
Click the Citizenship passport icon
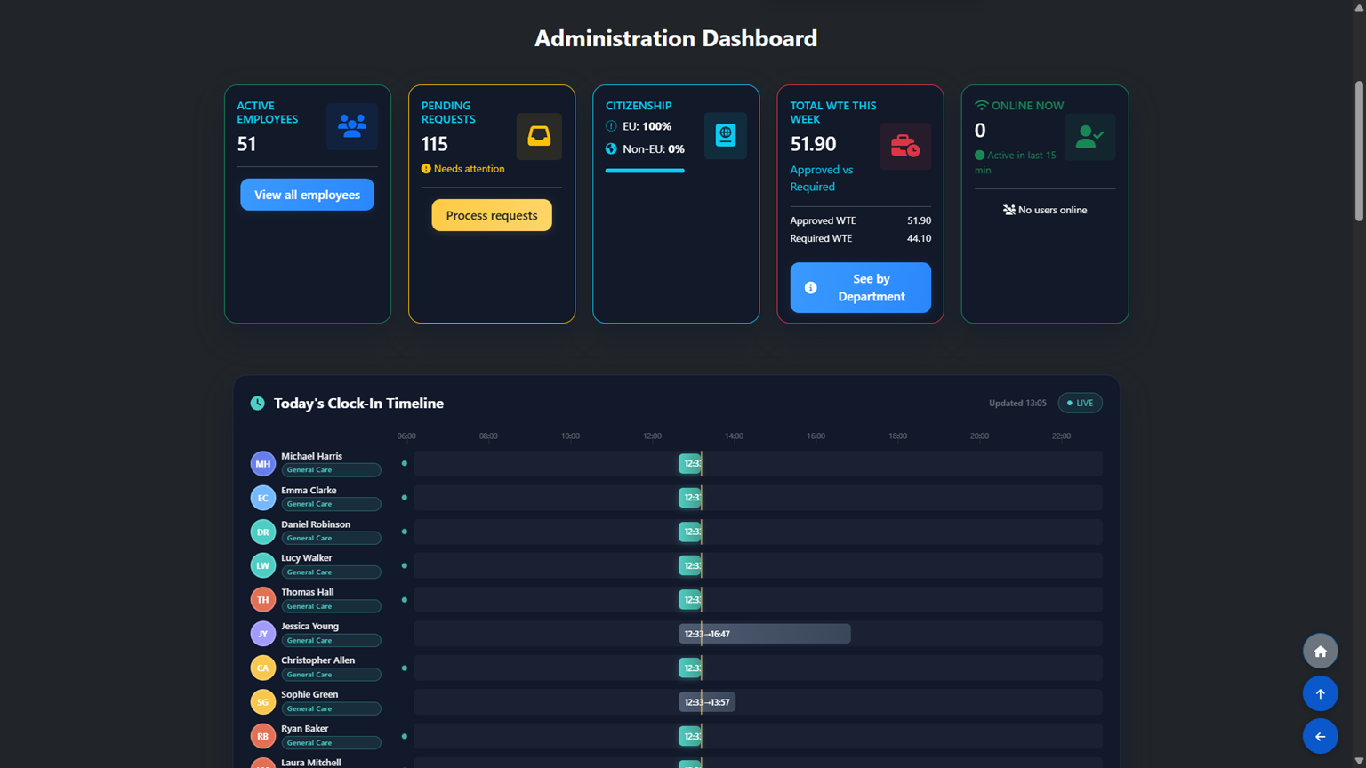pos(726,135)
